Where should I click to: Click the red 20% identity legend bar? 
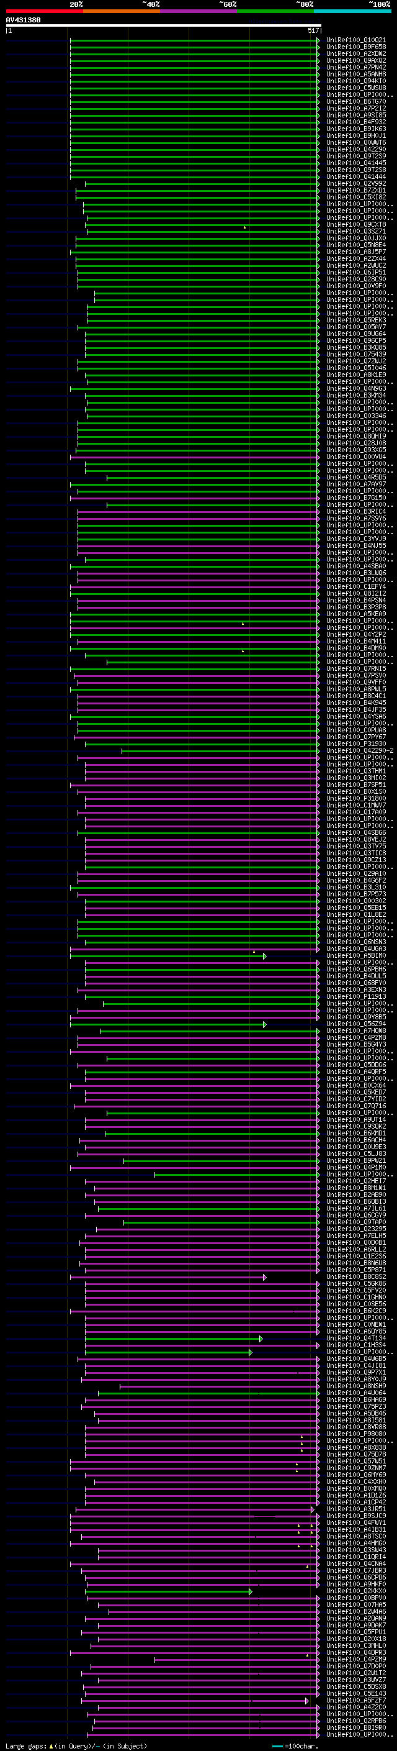point(44,11)
